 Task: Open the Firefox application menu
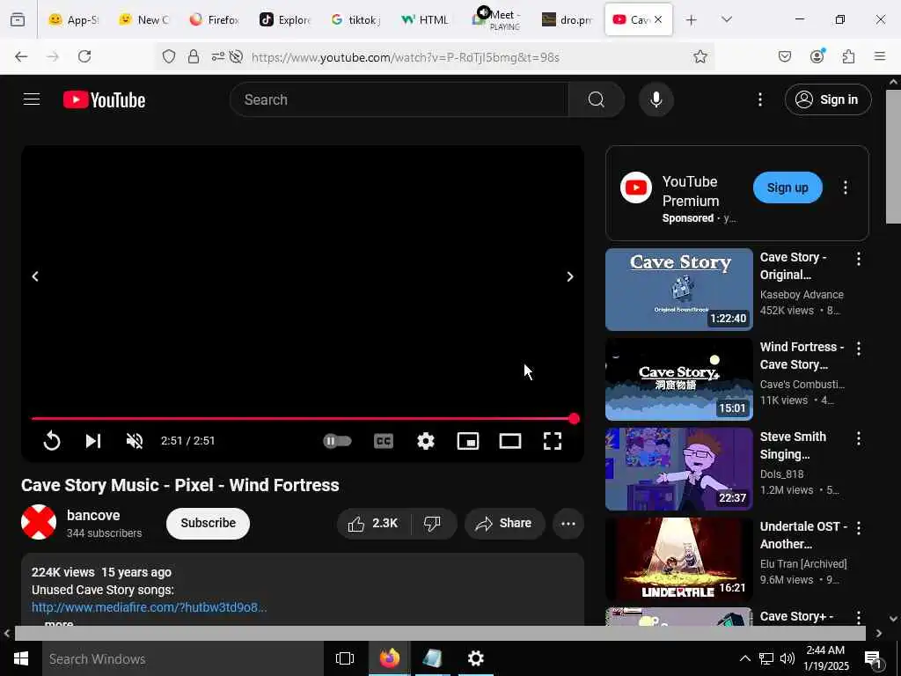click(x=880, y=56)
